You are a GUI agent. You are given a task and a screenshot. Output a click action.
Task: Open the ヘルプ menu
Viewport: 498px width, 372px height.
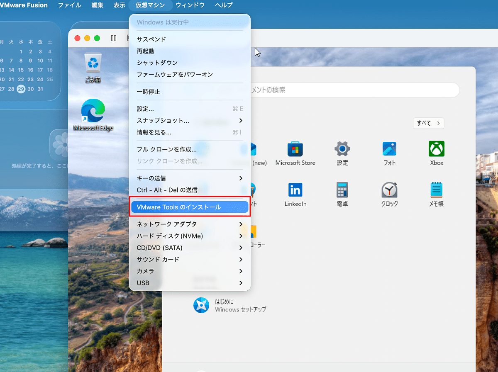224,5
